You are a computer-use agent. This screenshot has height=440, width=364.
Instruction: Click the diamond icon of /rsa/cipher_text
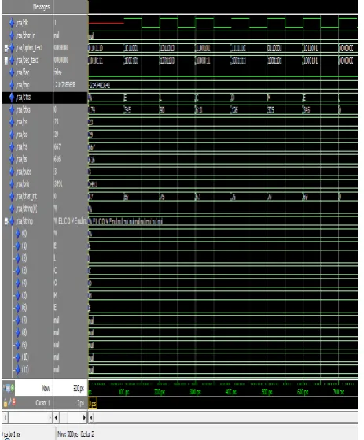coord(12,48)
